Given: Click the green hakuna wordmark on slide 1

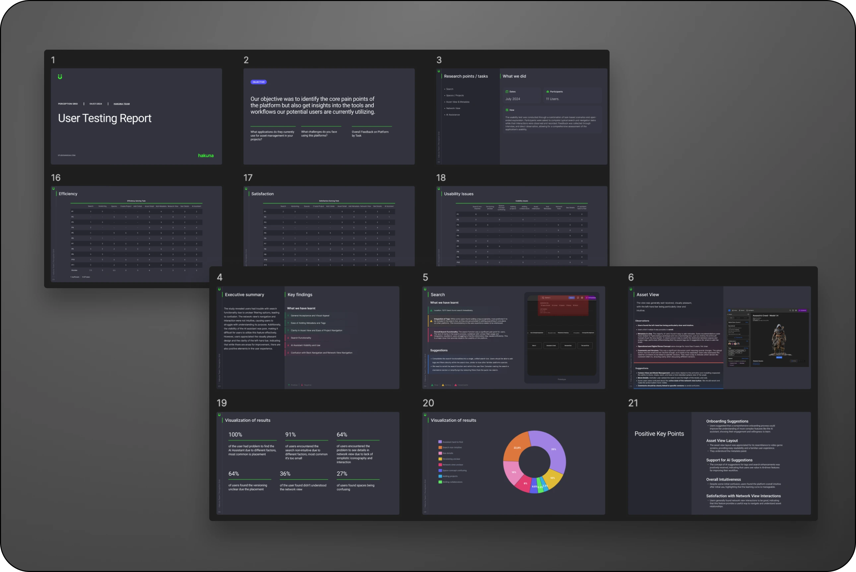Looking at the screenshot, I should pyautogui.click(x=206, y=155).
